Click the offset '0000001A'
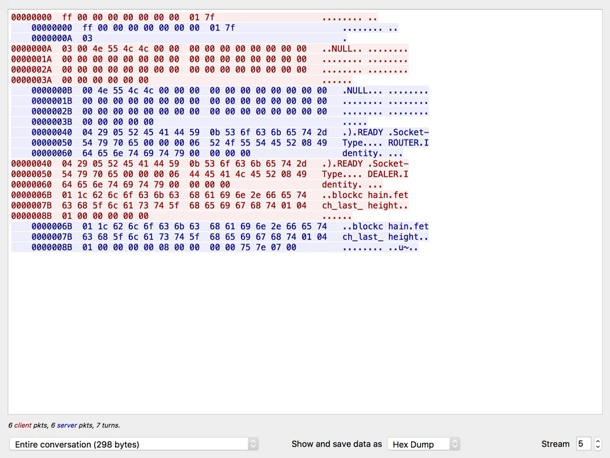 point(32,59)
